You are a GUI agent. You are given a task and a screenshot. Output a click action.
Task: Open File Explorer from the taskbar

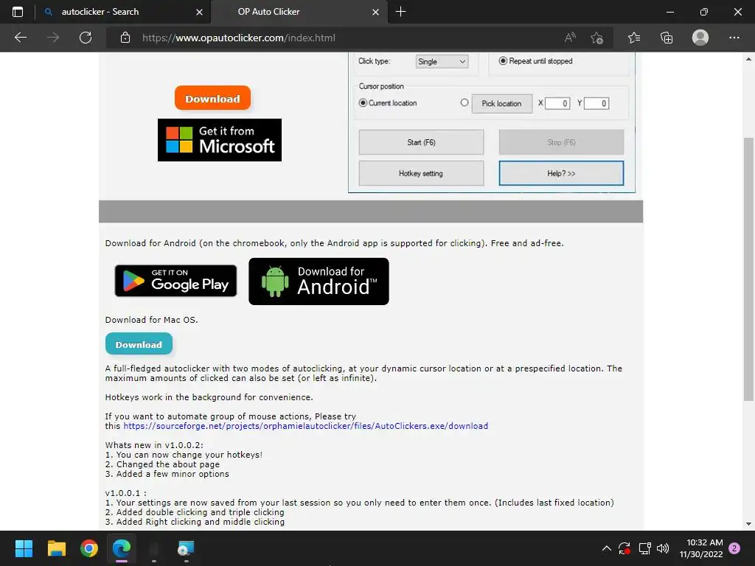56,548
